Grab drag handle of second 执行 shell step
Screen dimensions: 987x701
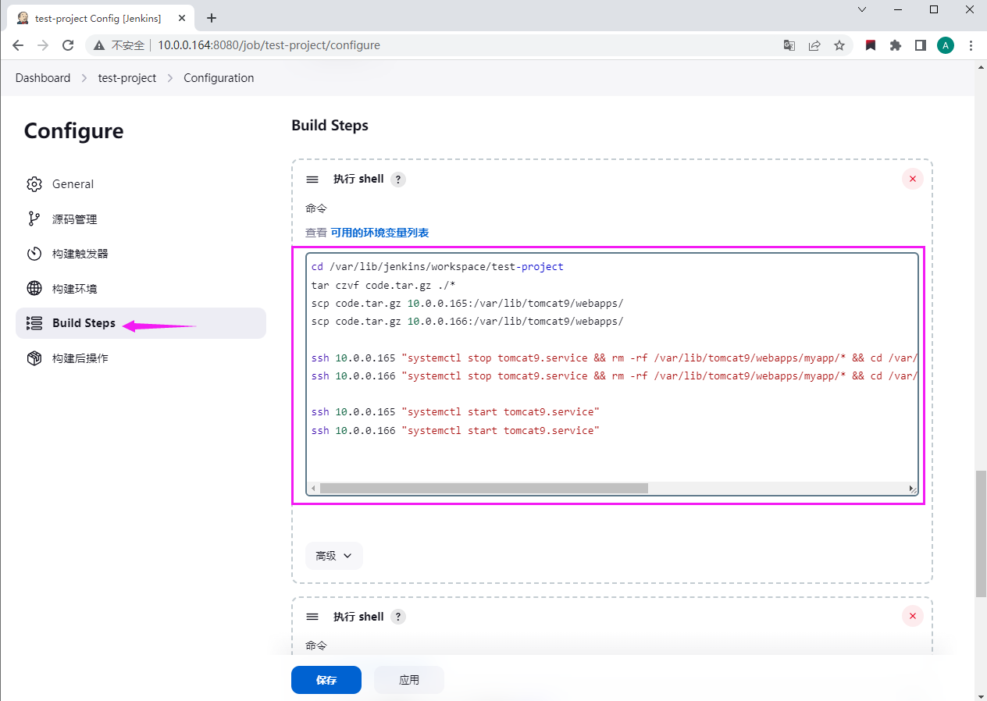tap(312, 617)
